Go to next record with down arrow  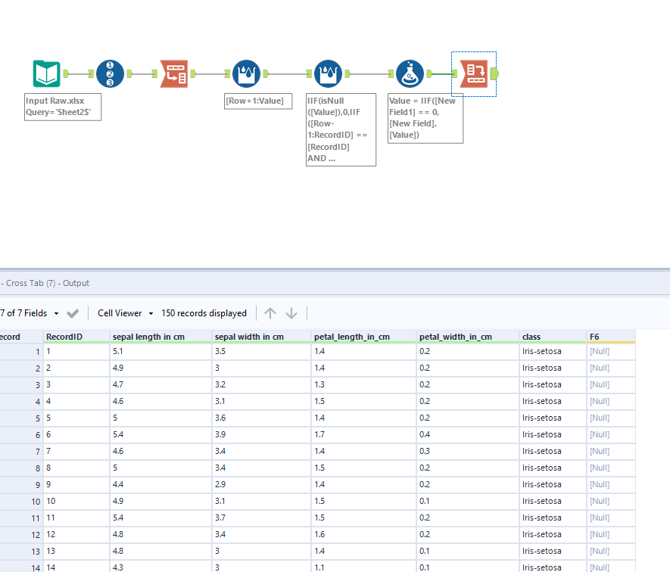[x=291, y=313]
